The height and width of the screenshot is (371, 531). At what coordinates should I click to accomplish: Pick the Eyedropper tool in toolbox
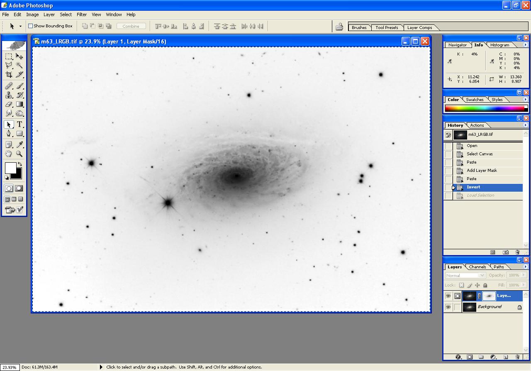pyautogui.click(x=19, y=144)
